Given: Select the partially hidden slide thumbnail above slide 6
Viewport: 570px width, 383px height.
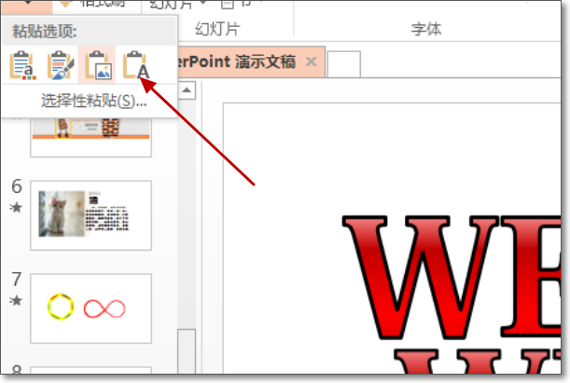Looking at the screenshot, I should (x=90, y=137).
